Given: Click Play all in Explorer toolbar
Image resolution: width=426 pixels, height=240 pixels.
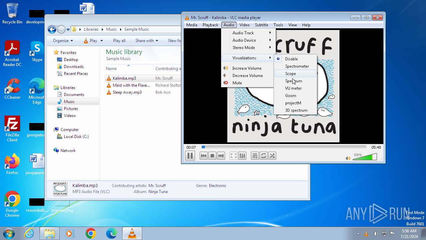Looking at the screenshot, I should coord(119,41).
